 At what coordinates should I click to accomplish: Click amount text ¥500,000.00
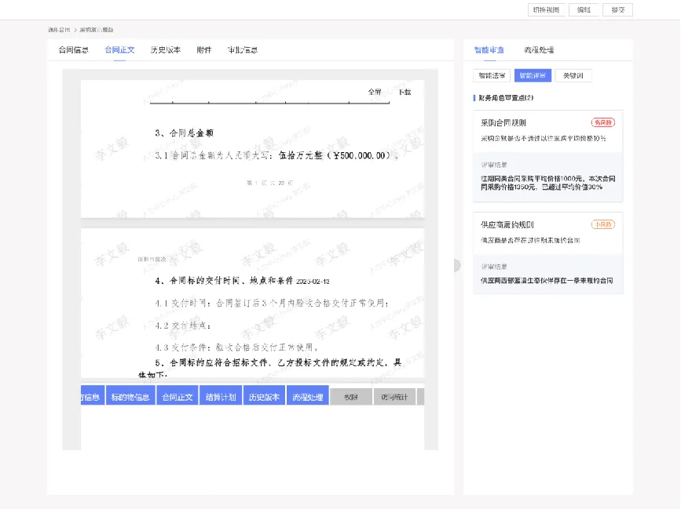359,155
